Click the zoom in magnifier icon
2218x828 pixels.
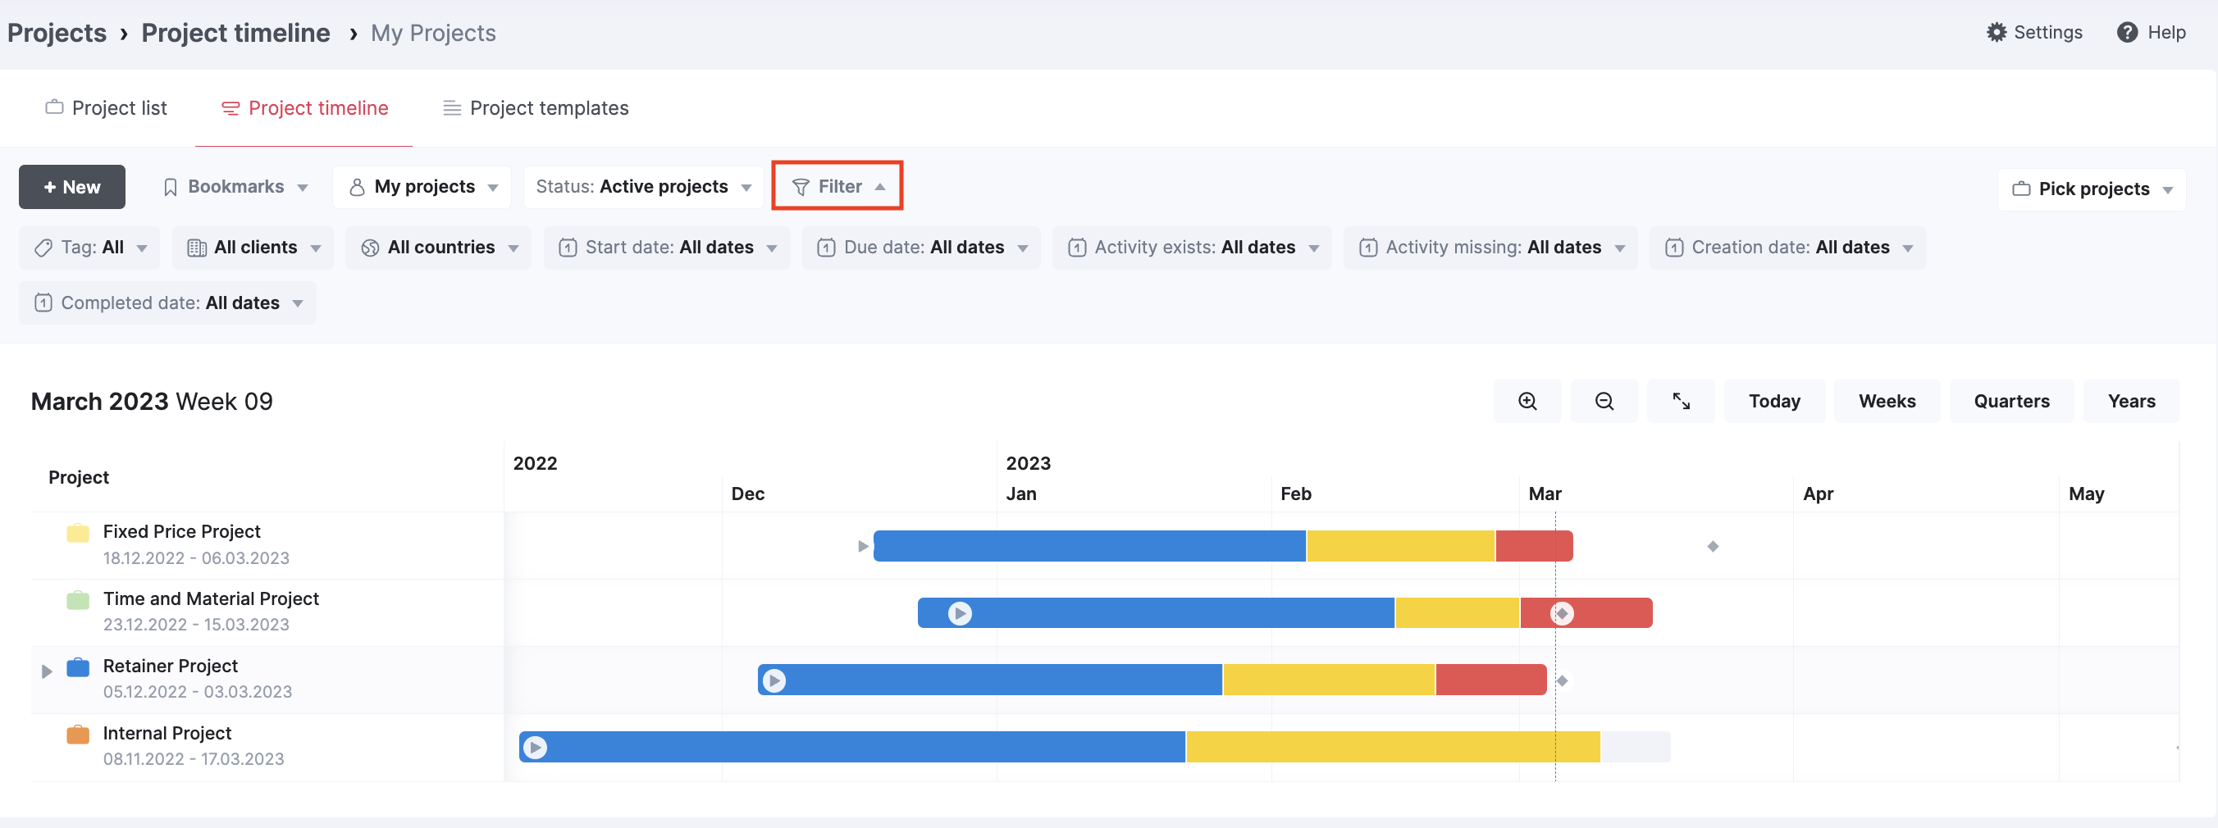(x=1527, y=401)
